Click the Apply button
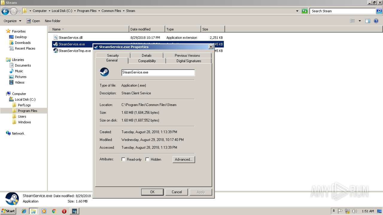Image resolution: width=383 pixels, height=215 pixels. click(x=201, y=192)
